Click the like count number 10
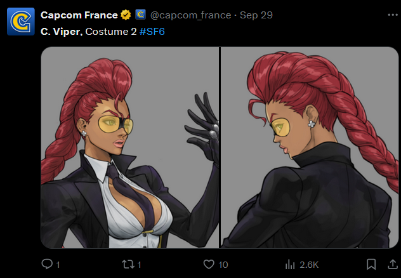The height and width of the screenshot is (278, 401). [x=223, y=265]
